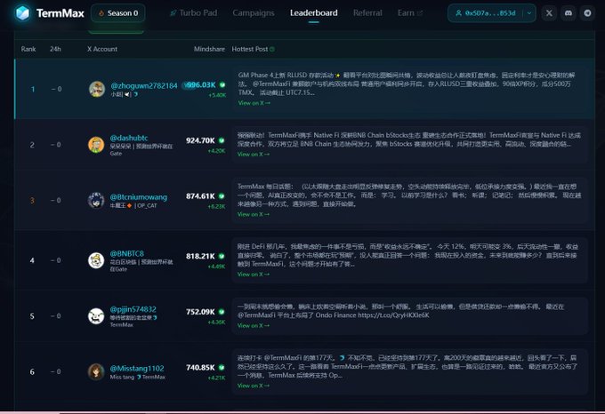
Task: Go to the Referral tab
Action: pos(367,13)
